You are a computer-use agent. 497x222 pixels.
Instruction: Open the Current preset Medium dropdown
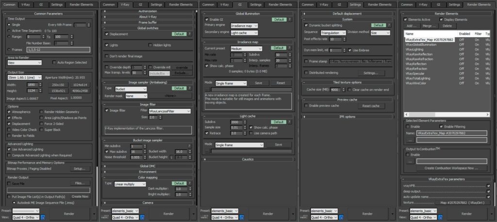tap(246, 49)
